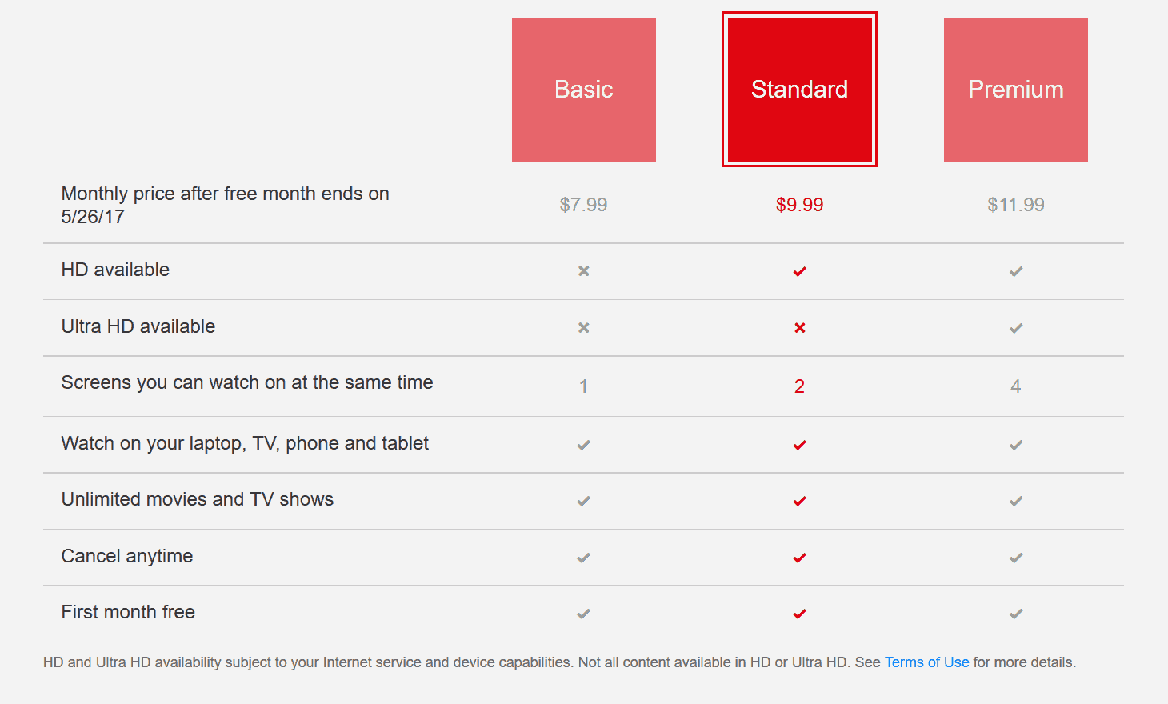Click Standard's HD available checkmark
Viewport: 1168px width, 704px height.
[799, 271]
